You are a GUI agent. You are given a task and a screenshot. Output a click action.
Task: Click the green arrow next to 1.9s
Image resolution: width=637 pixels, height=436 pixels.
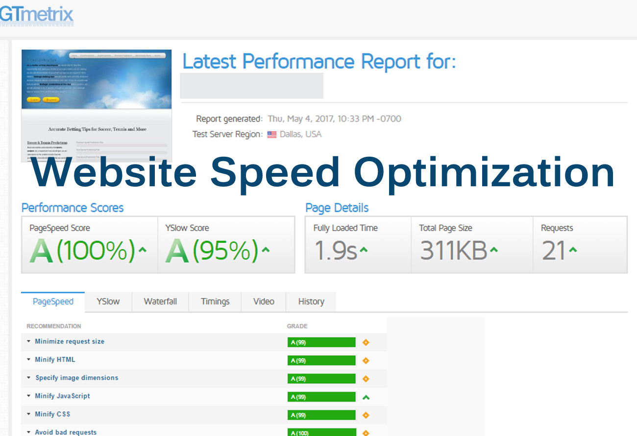364,250
